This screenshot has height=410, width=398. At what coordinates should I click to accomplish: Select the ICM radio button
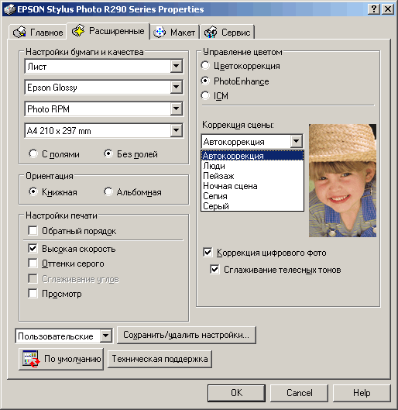(205, 95)
